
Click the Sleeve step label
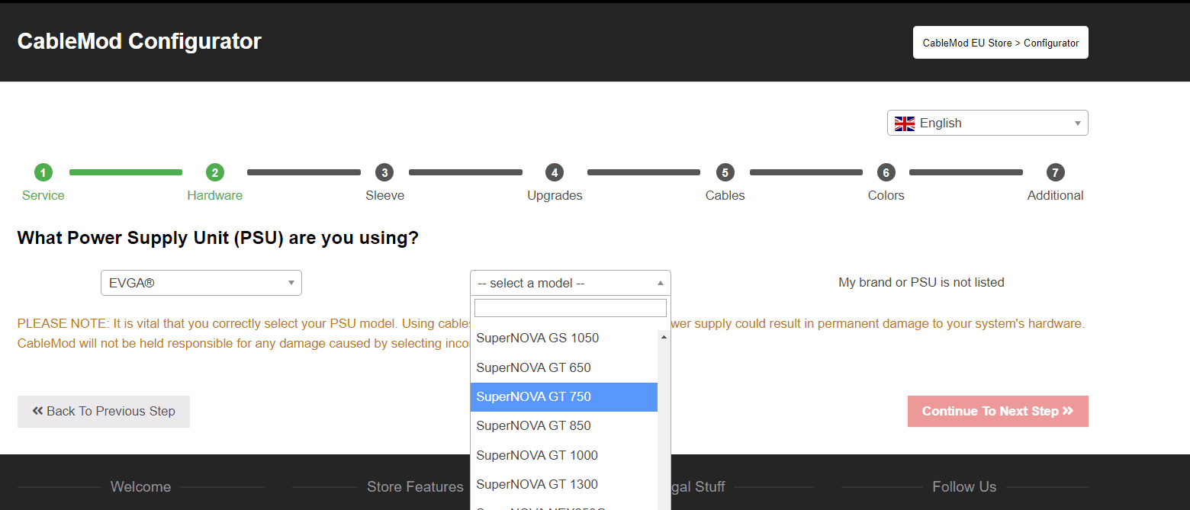click(x=385, y=195)
